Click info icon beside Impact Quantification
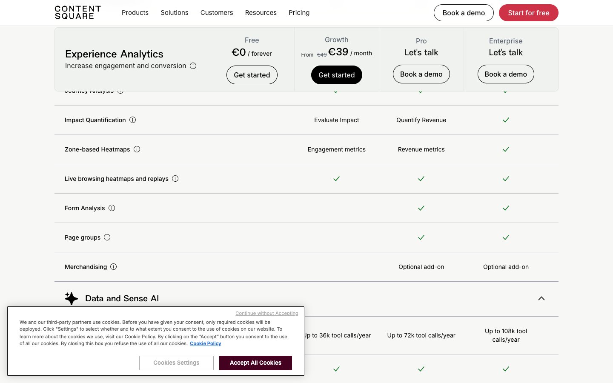 [133, 120]
